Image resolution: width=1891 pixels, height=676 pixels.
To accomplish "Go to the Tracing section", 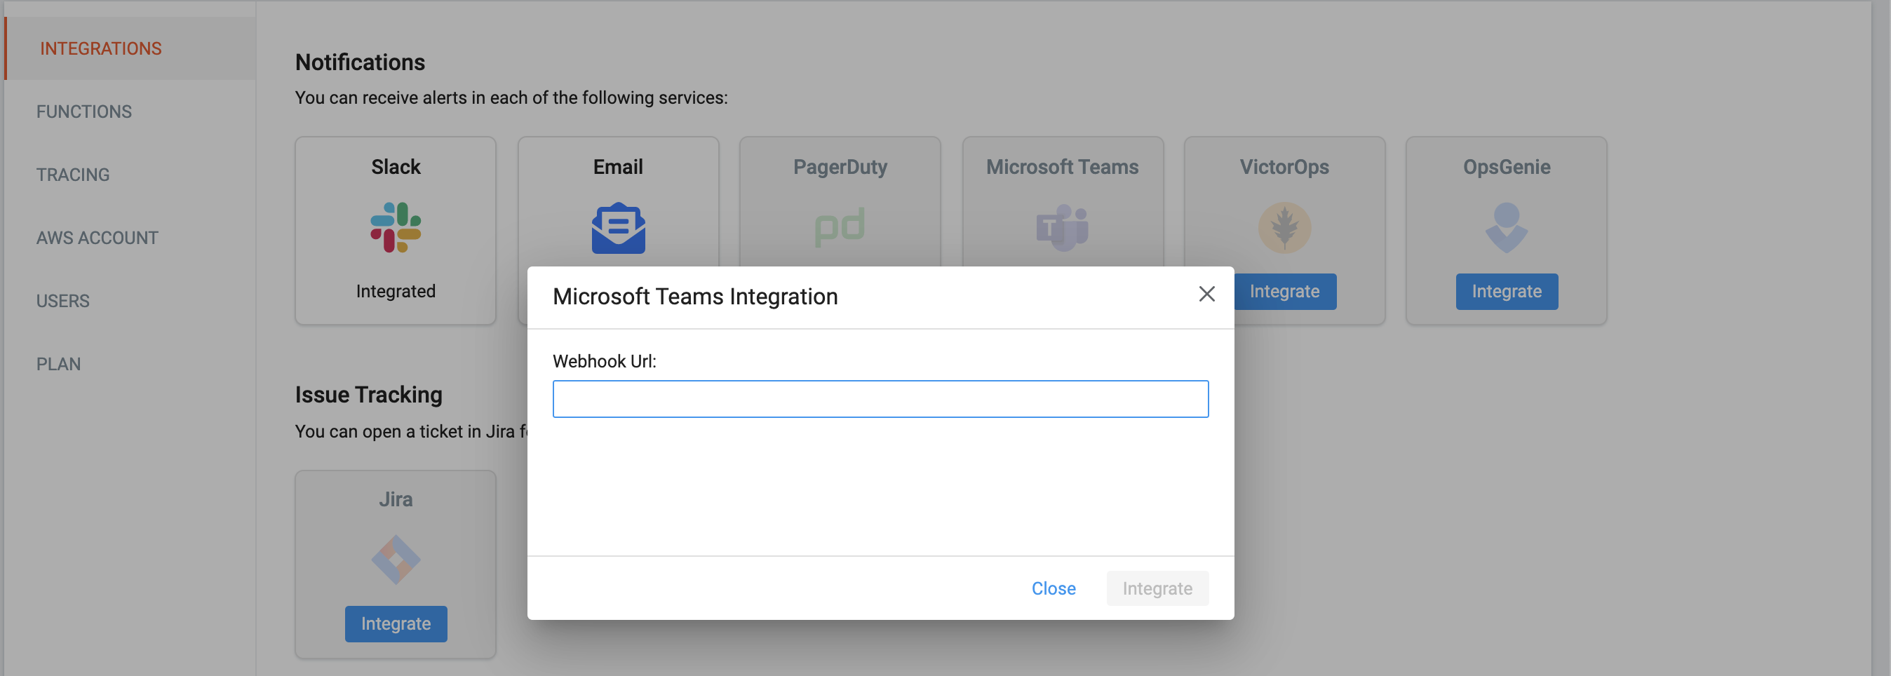I will point(74,175).
